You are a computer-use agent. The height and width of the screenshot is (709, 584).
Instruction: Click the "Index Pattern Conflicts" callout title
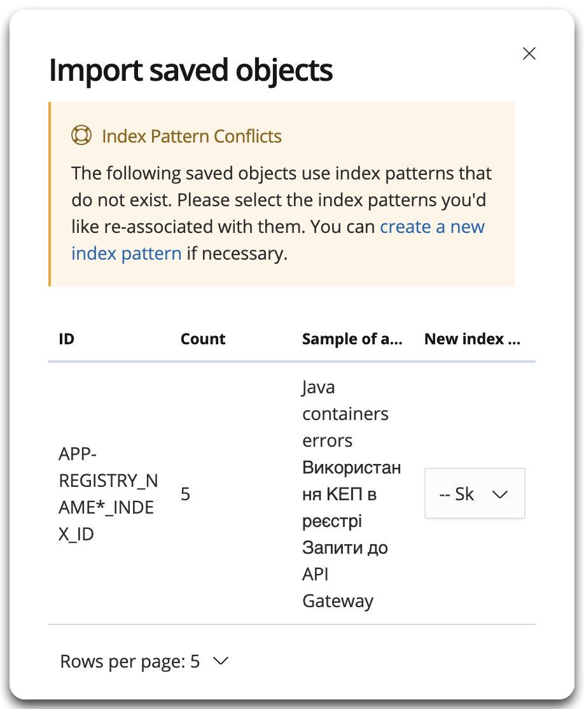point(191,136)
